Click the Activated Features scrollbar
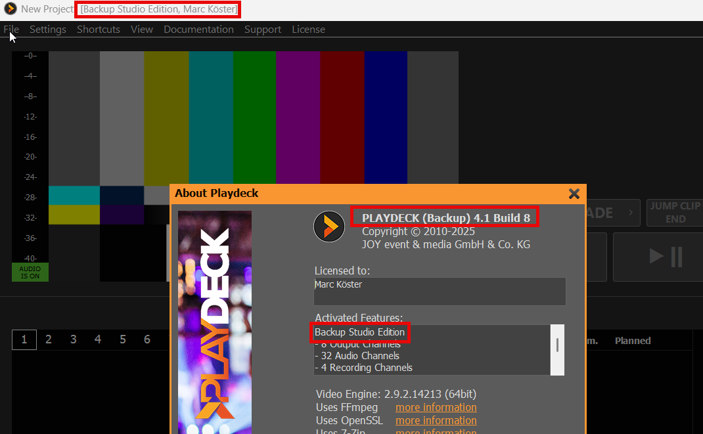 (x=557, y=350)
